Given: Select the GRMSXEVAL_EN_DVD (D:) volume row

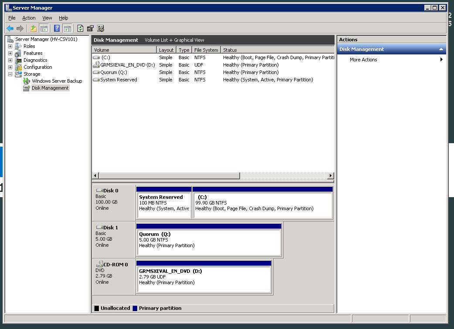Looking at the screenshot, I should tap(213, 65).
